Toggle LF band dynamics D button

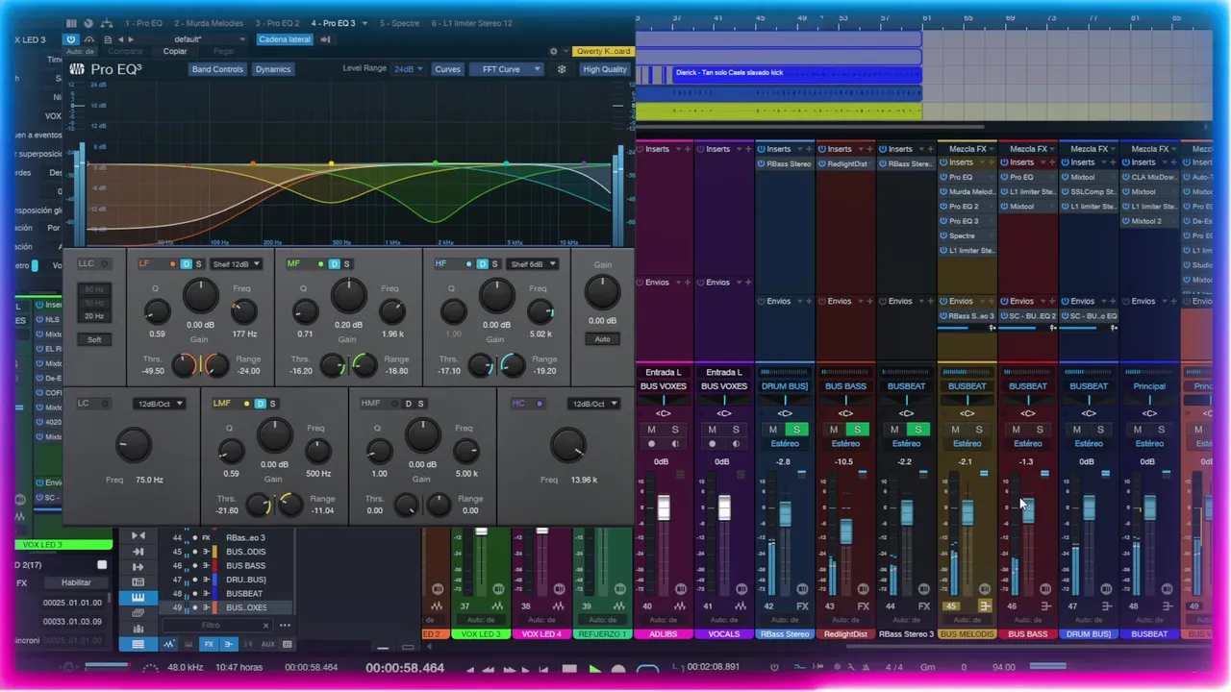(x=187, y=264)
